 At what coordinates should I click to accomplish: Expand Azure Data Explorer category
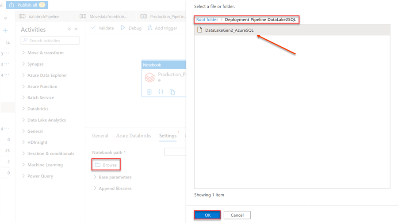tap(47, 75)
